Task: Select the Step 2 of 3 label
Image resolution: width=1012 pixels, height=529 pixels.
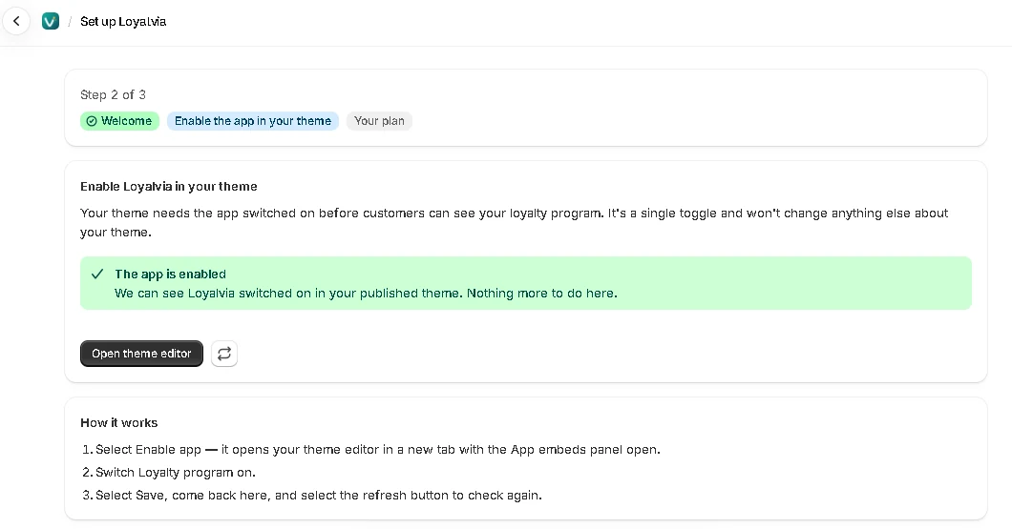Action: (113, 94)
